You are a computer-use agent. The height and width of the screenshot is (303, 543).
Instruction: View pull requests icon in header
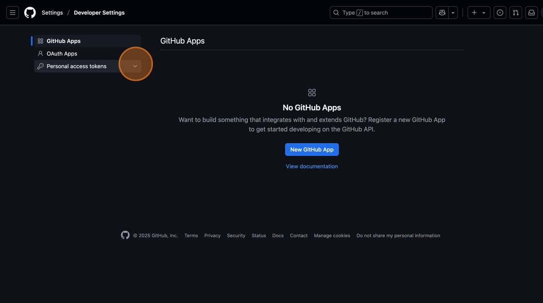[x=516, y=13]
